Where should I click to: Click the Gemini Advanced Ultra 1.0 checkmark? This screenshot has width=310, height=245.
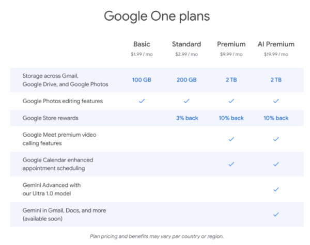click(276, 189)
